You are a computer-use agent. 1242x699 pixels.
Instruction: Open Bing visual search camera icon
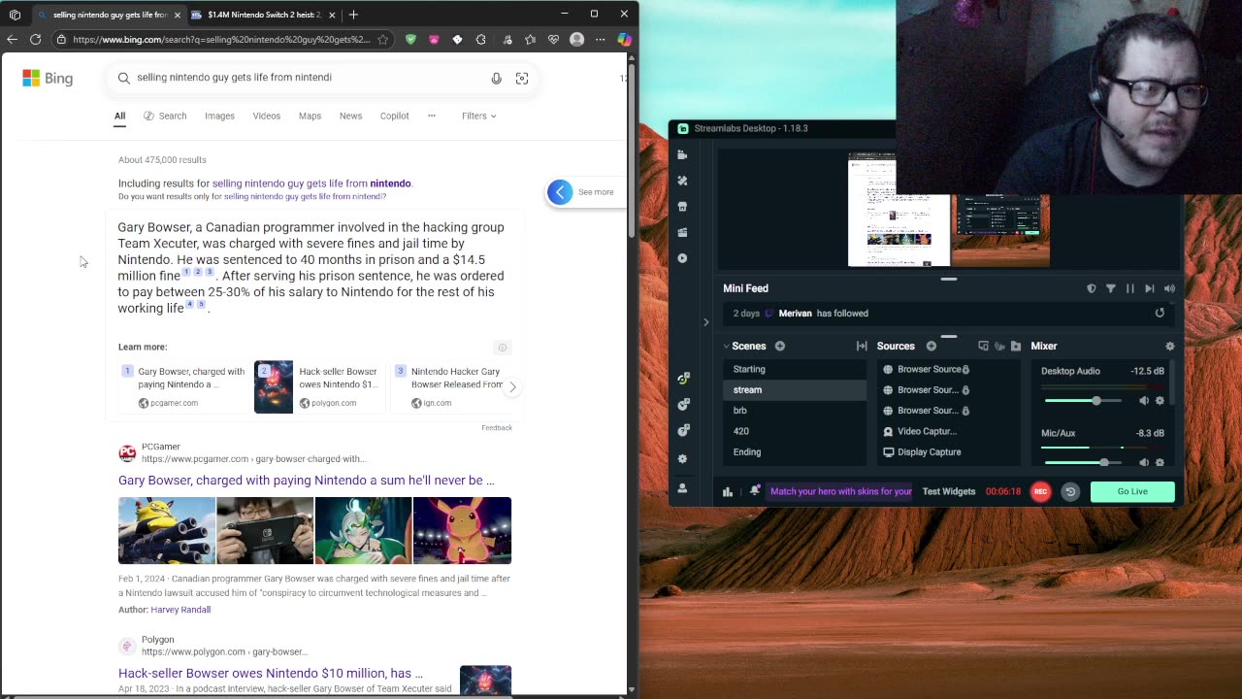coord(522,78)
